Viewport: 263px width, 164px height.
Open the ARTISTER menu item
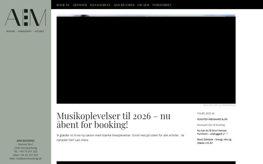(x=80, y=5)
